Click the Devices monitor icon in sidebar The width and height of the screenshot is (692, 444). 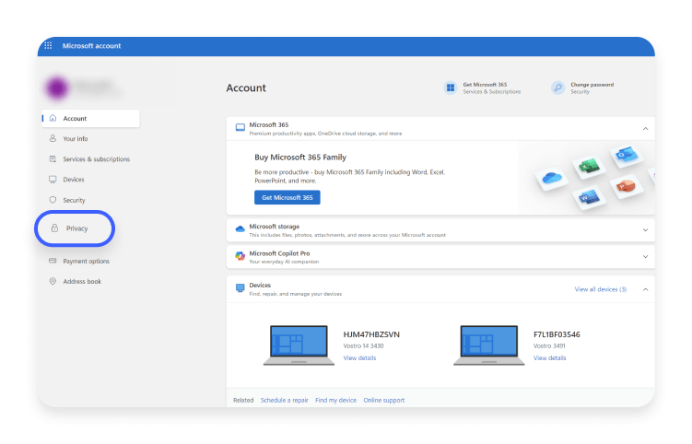point(53,180)
